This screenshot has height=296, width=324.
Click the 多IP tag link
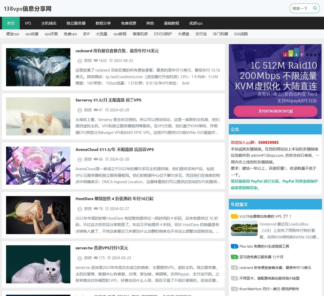click(86, 34)
